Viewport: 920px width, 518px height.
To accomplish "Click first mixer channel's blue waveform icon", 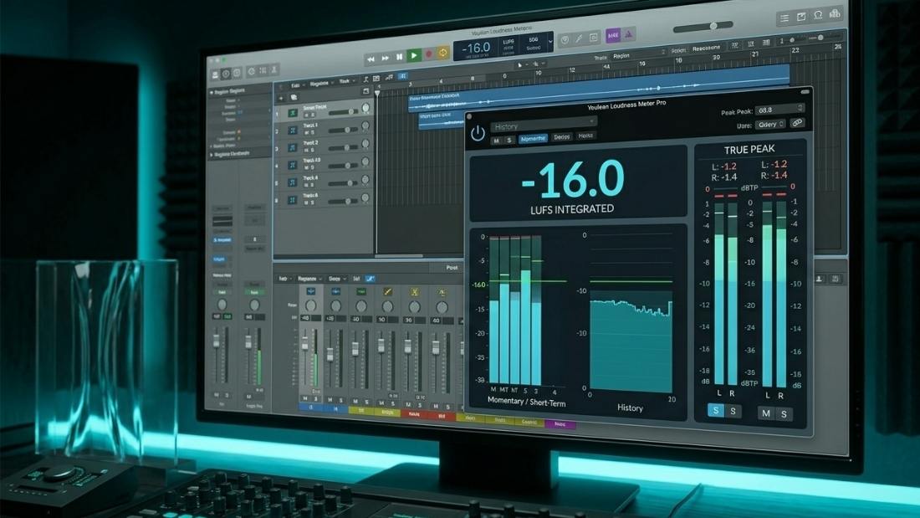I will [310, 291].
